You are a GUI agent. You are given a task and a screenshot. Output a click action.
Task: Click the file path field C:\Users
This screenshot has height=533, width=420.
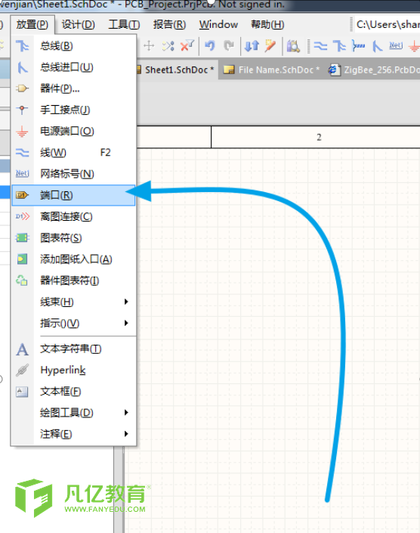(388, 24)
